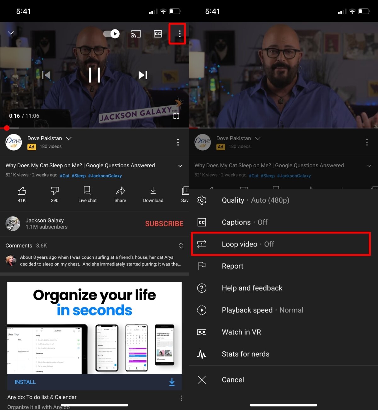The width and height of the screenshot is (378, 410).
Task: Expand the video description chevron
Action: point(180,166)
